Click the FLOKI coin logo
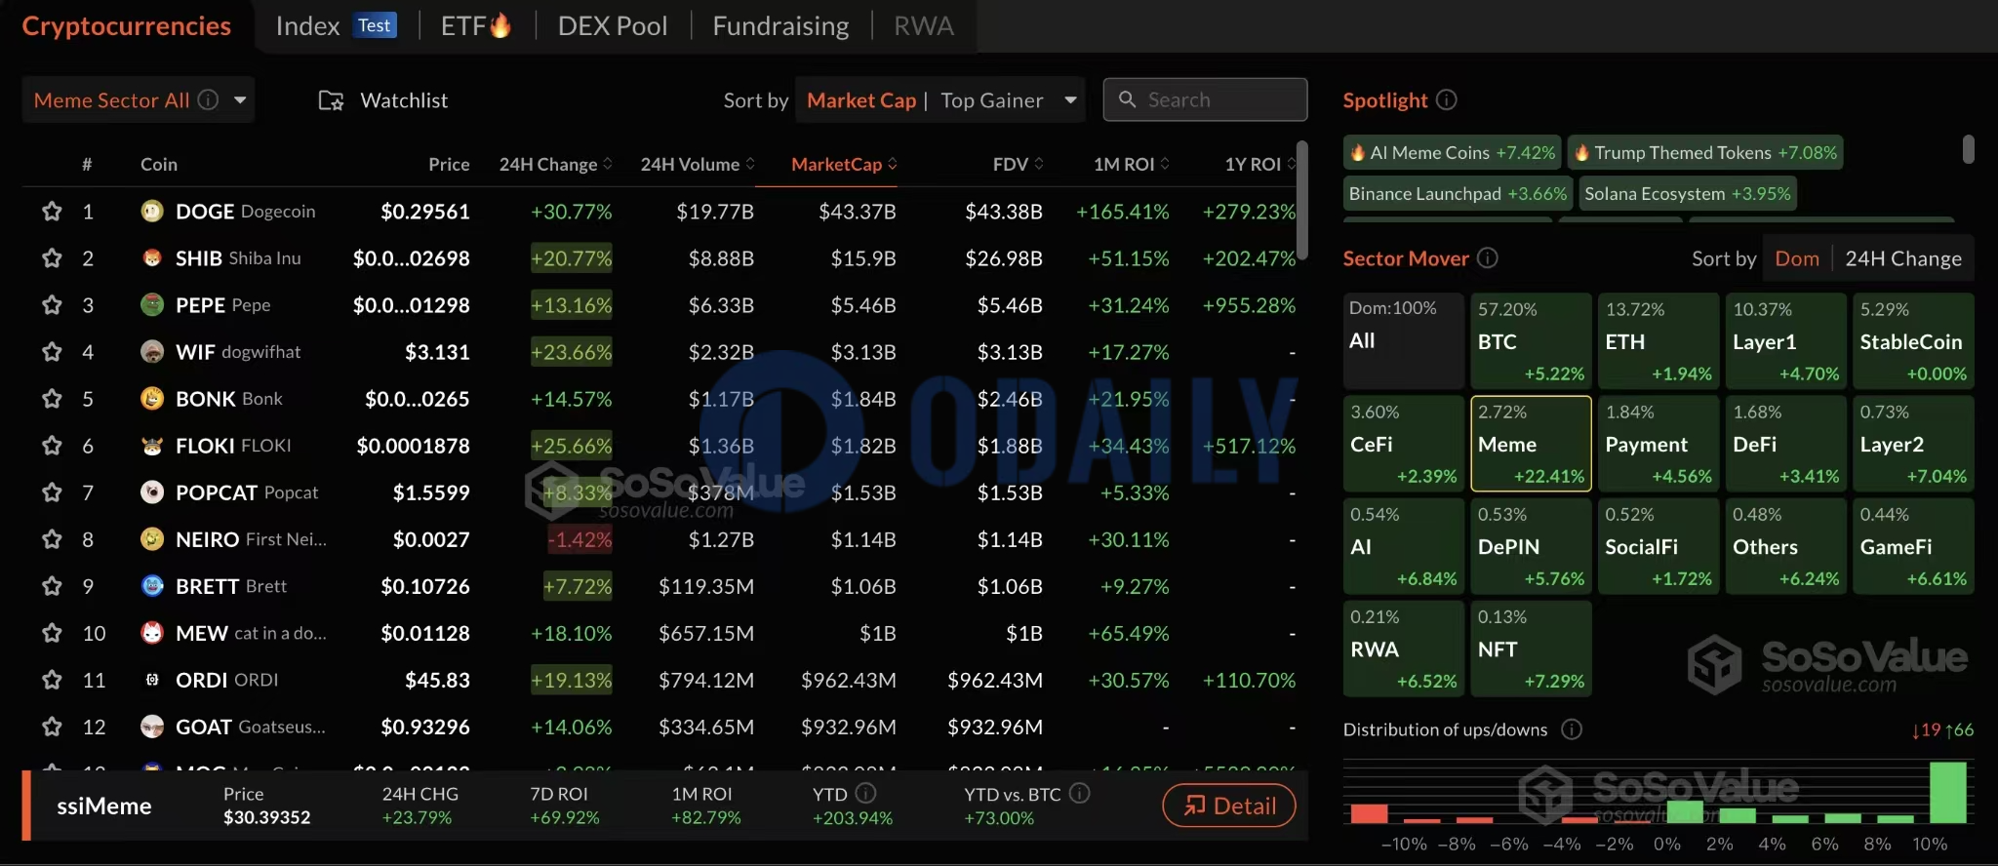 pyautogui.click(x=152, y=446)
